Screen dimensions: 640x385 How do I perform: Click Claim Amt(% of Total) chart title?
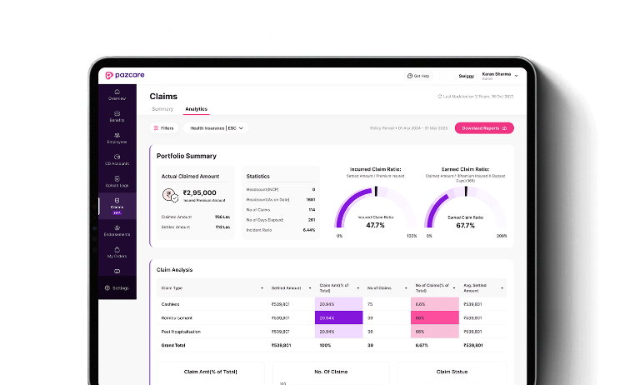(x=210, y=372)
